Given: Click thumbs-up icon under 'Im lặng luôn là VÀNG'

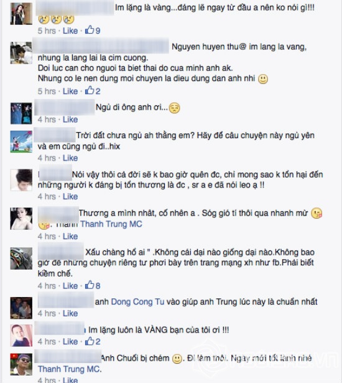Looking at the screenshot, I should (90, 341).
